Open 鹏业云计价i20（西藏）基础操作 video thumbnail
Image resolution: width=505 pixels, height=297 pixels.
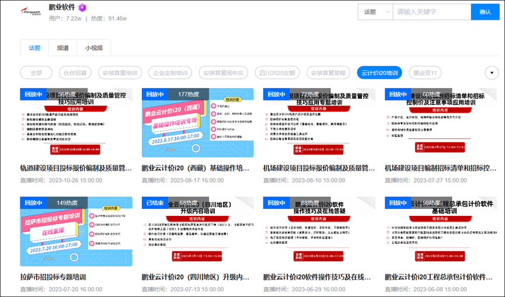click(197, 123)
